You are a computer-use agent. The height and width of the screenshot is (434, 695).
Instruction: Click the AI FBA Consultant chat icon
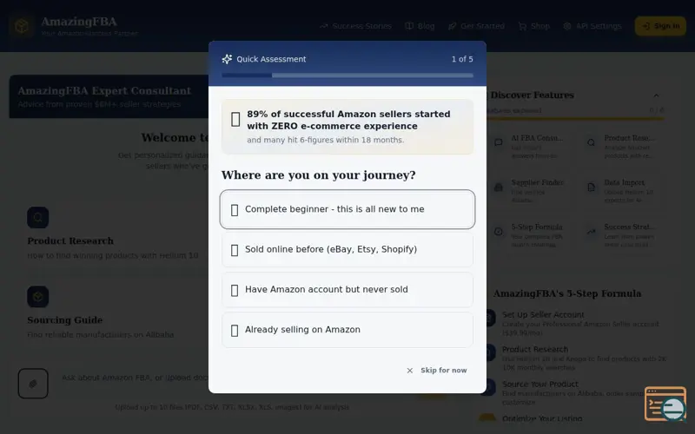coord(499,142)
